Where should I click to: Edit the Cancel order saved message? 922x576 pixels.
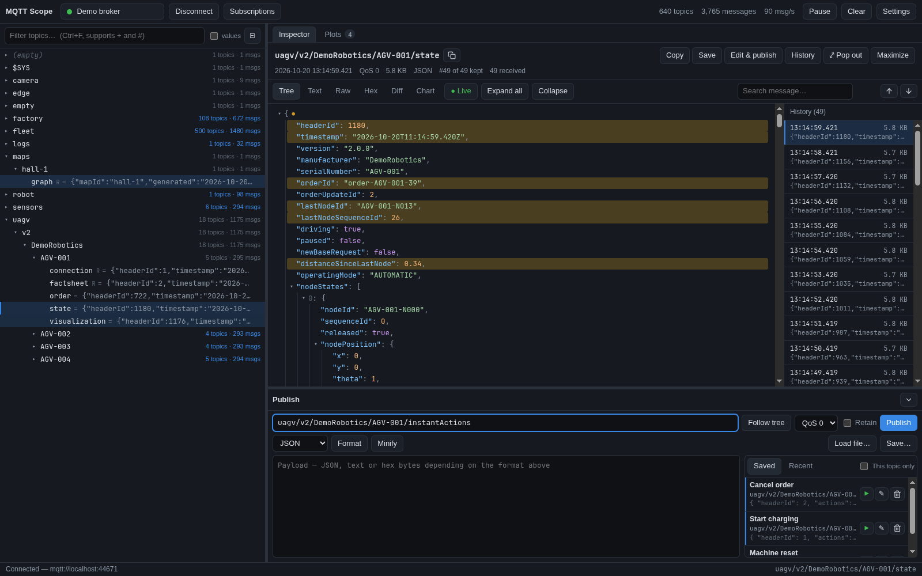(x=882, y=494)
